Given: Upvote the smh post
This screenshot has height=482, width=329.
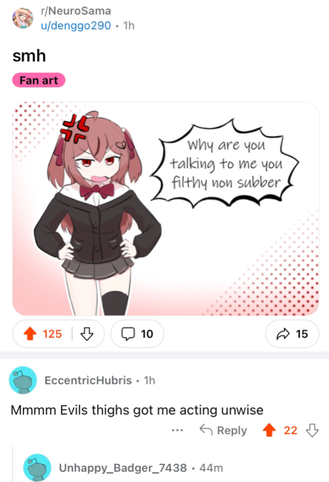Looking at the screenshot, I should (30, 334).
